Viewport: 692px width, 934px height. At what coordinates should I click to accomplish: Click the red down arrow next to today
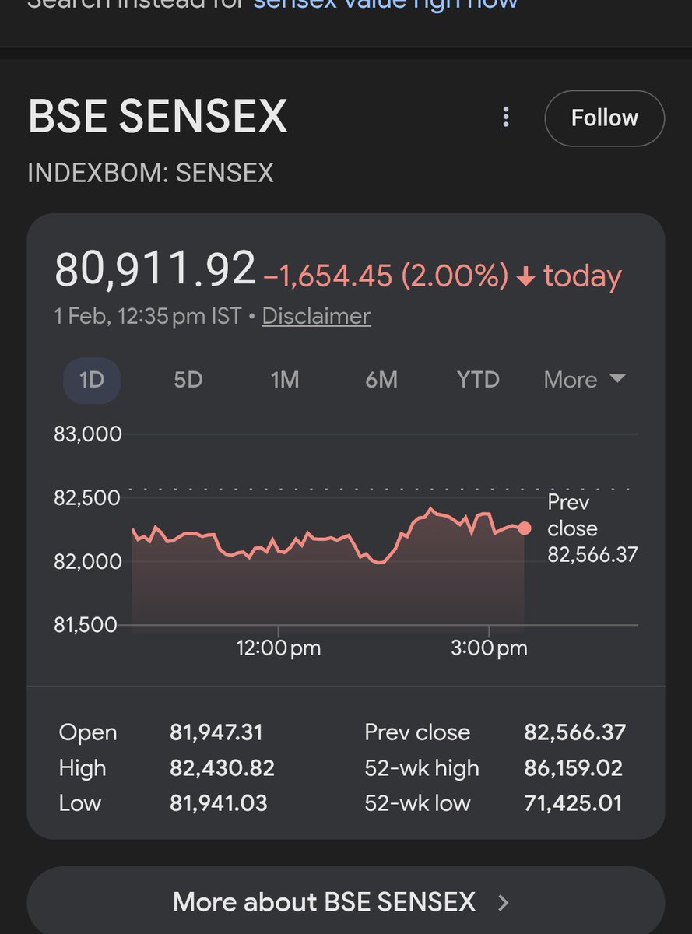point(526,276)
